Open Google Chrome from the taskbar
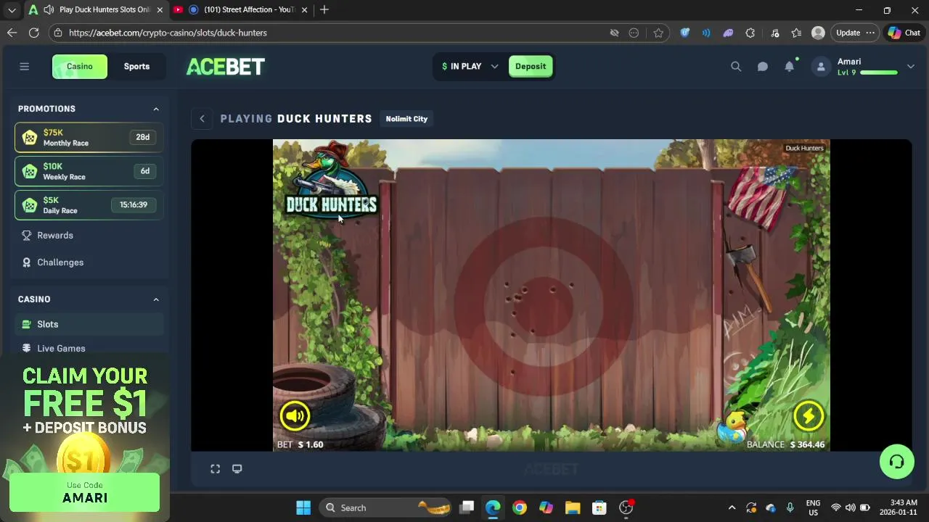The image size is (929, 522). pyautogui.click(x=519, y=507)
